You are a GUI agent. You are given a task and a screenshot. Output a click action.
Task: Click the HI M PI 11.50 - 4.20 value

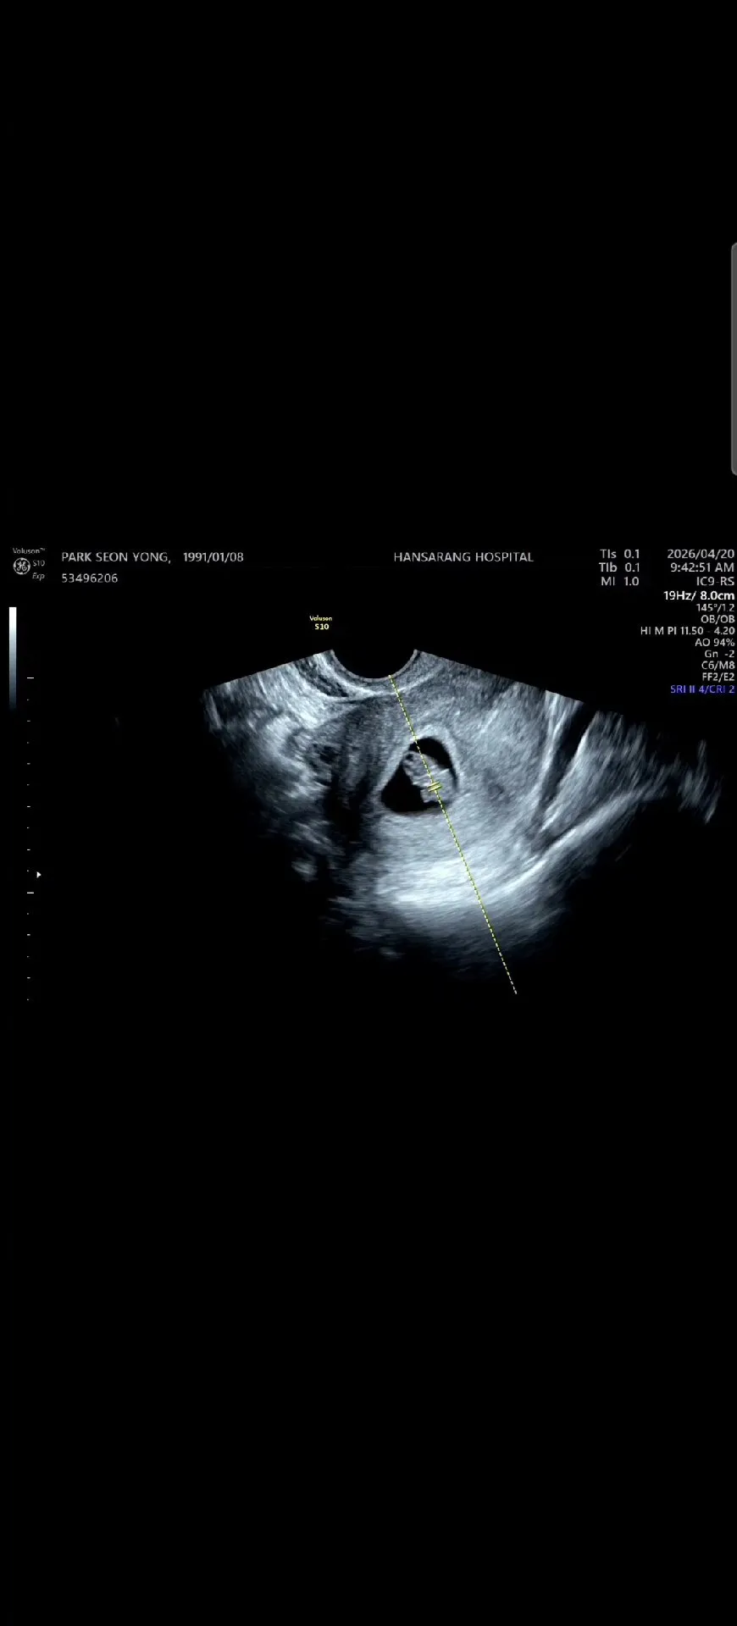(x=688, y=631)
